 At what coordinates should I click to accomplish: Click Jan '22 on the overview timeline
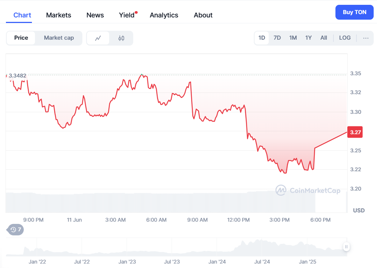pos(37,262)
